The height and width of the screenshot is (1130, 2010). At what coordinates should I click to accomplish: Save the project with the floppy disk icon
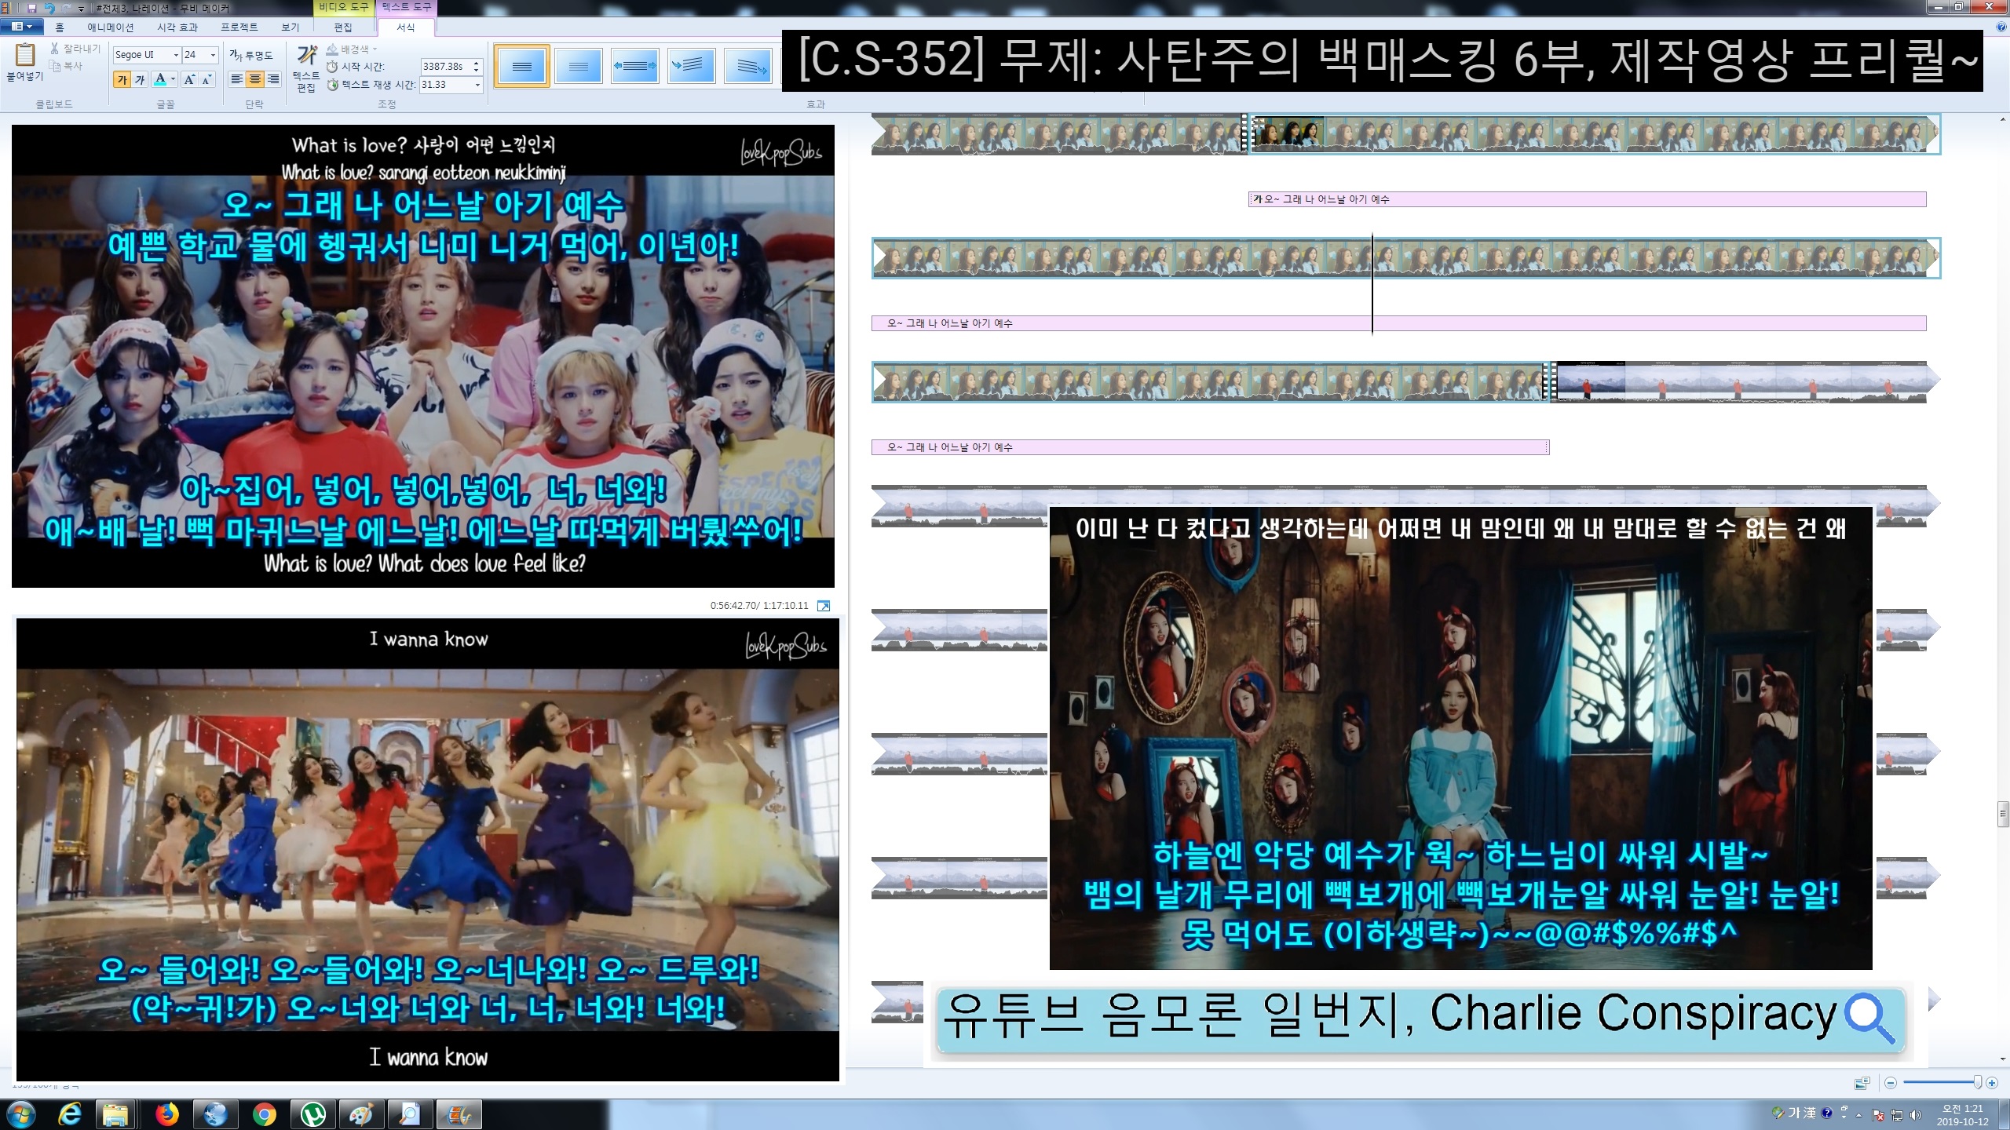[x=32, y=8]
